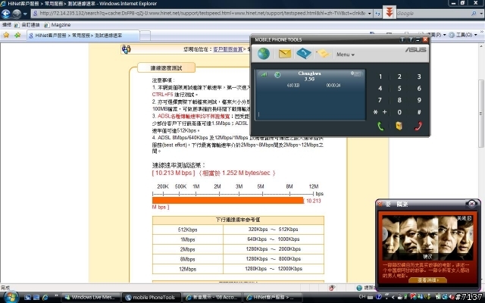Screen dimensions: 485x303
Task: Expand the Menu dropdown in Mobile Phone Tools
Action: [x=346, y=55]
